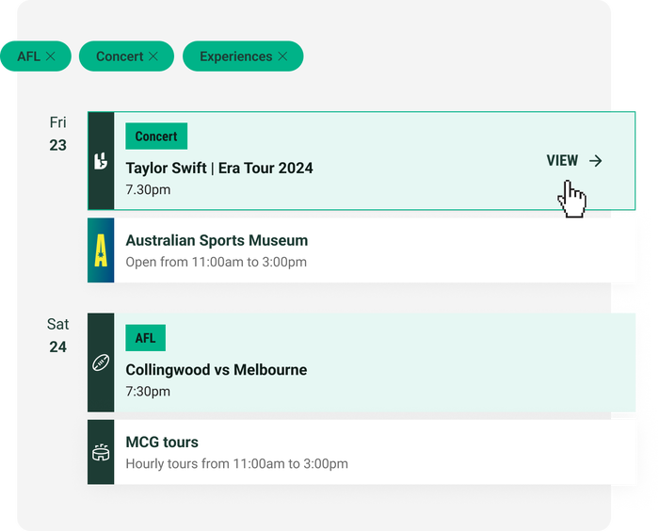
Task: Click the 7.30pm time on Taylor Swift event
Action: coord(148,190)
